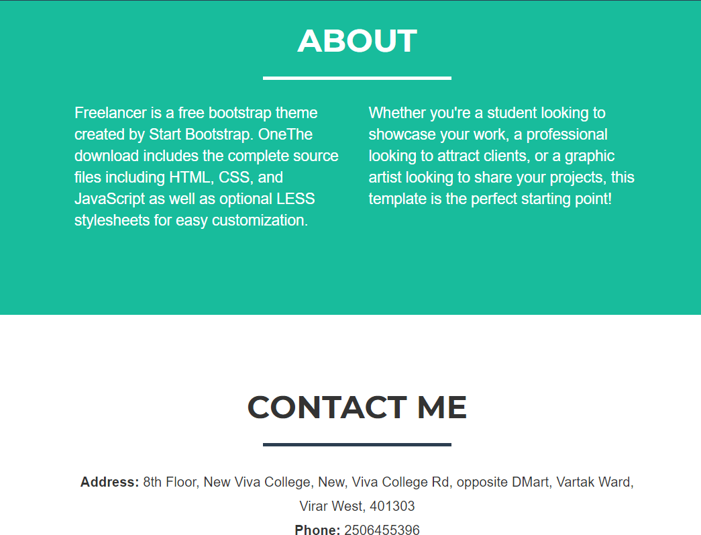Screen dimensions: 701x535
Task: Click the word 'JavaScript' in the About text
Action: coord(109,199)
